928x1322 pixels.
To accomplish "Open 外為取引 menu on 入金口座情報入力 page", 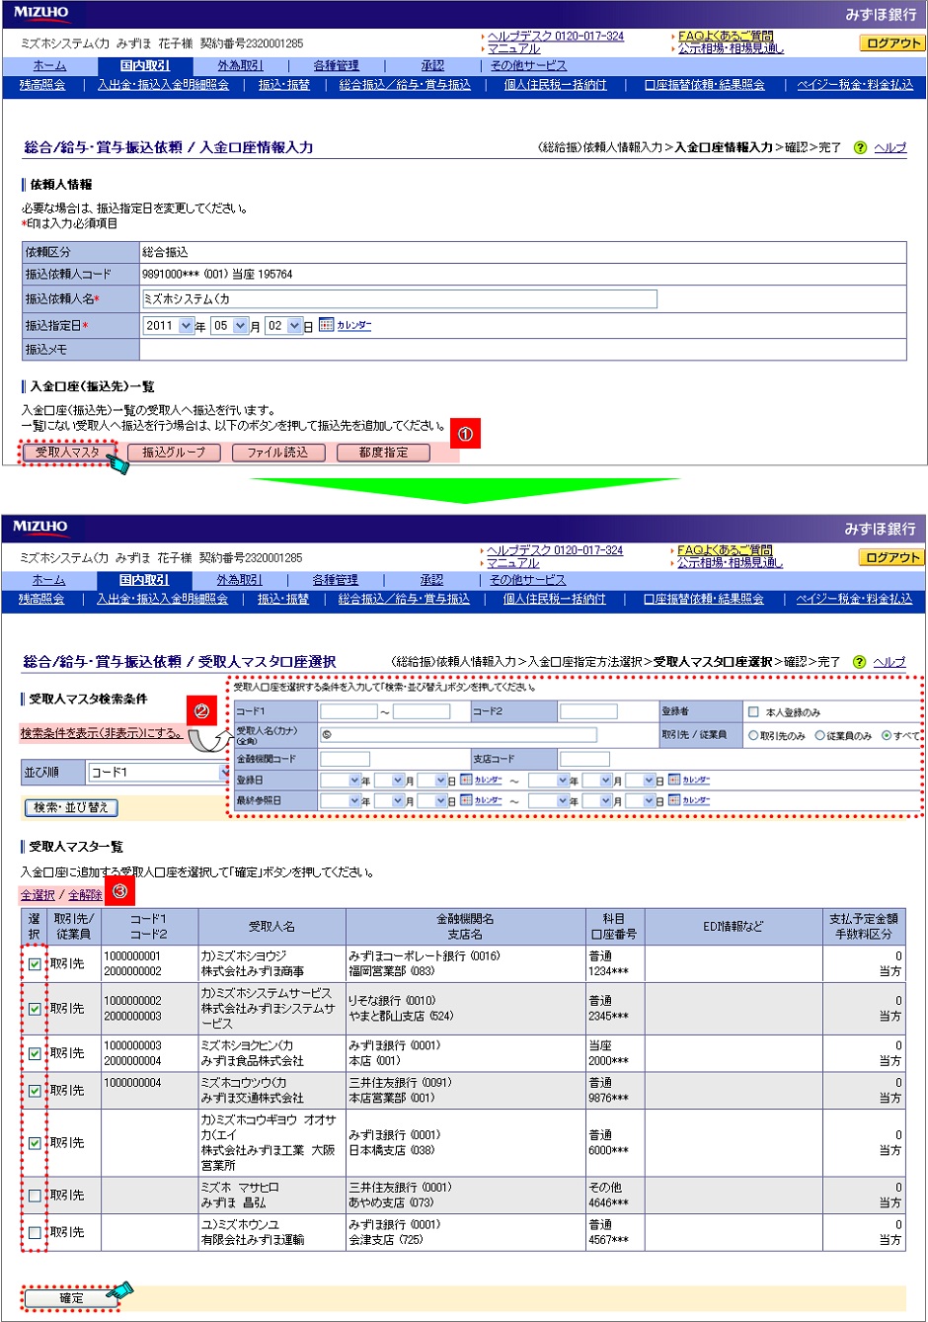I will click(x=240, y=65).
